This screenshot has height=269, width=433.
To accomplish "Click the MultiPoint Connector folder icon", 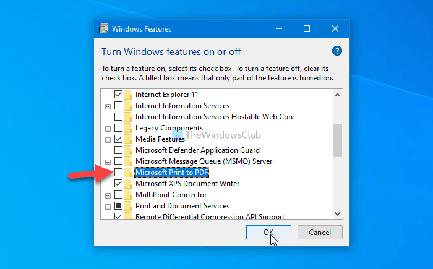I will pos(127,195).
